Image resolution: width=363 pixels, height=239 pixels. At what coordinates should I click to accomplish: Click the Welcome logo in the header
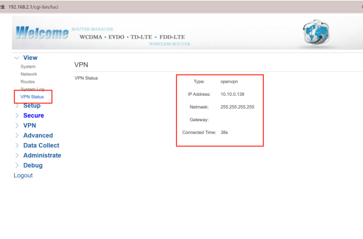42,33
